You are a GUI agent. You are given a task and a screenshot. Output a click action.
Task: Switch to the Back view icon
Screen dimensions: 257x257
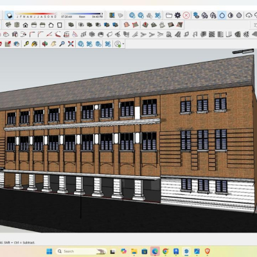(42, 25)
